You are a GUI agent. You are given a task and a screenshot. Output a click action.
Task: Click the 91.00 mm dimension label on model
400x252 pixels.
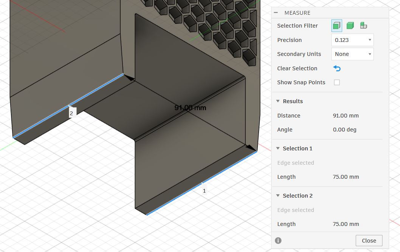pos(190,108)
